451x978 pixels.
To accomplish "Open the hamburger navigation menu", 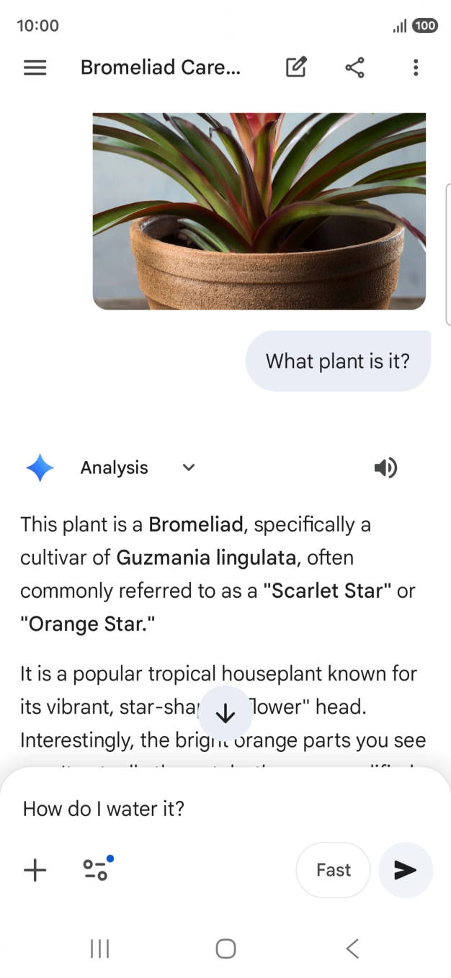I will tap(35, 68).
